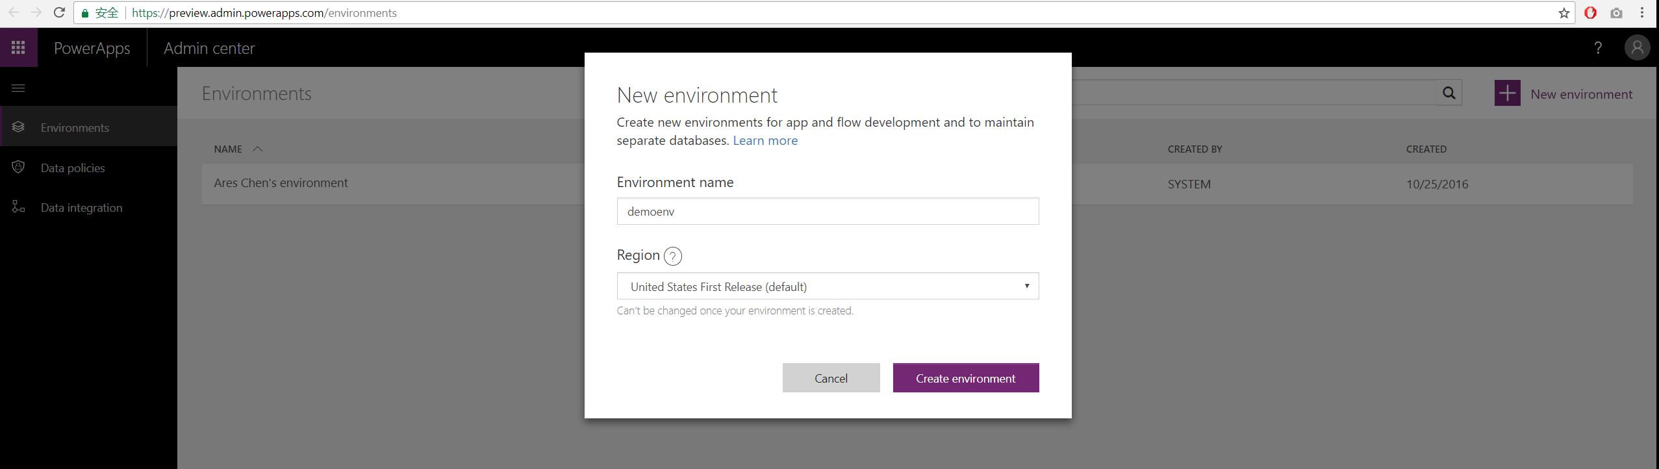Click the help question mark in header
The width and height of the screenshot is (1659, 469).
(x=1598, y=47)
